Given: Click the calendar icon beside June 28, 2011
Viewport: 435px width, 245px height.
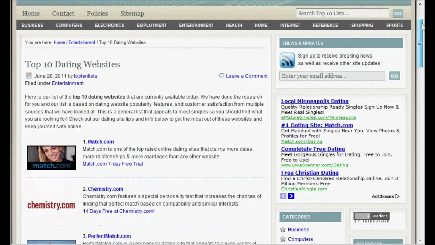Looking at the screenshot, I should click(29, 76).
